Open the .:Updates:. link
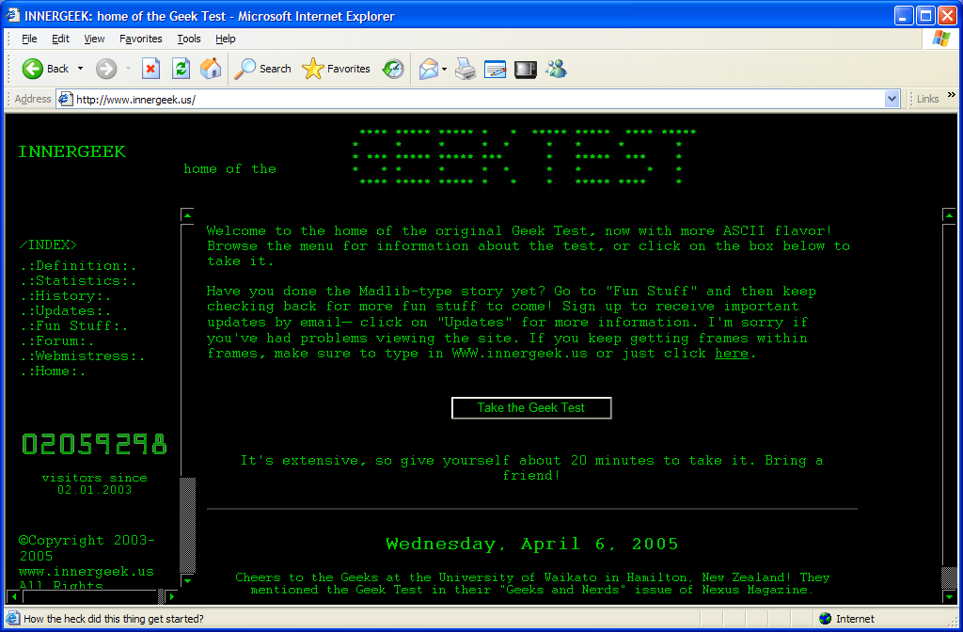Image resolution: width=963 pixels, height=632 pixels. pyautogui.click(x=66, y=311)
